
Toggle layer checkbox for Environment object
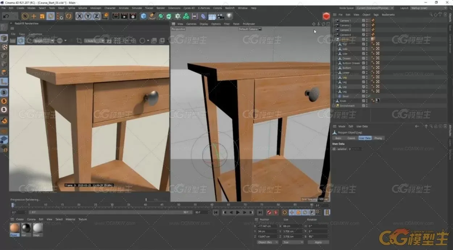click(363, 105)
